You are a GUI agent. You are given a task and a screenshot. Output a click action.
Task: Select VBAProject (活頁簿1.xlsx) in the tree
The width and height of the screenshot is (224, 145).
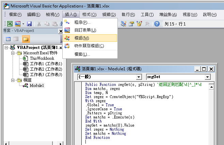(39, 48)
